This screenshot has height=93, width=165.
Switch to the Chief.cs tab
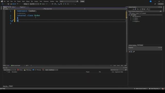click(14, 7)
